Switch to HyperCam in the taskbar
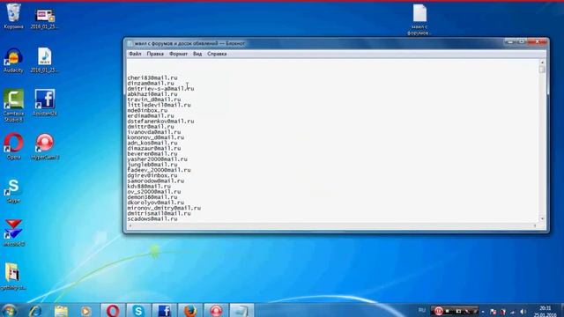 216,311
